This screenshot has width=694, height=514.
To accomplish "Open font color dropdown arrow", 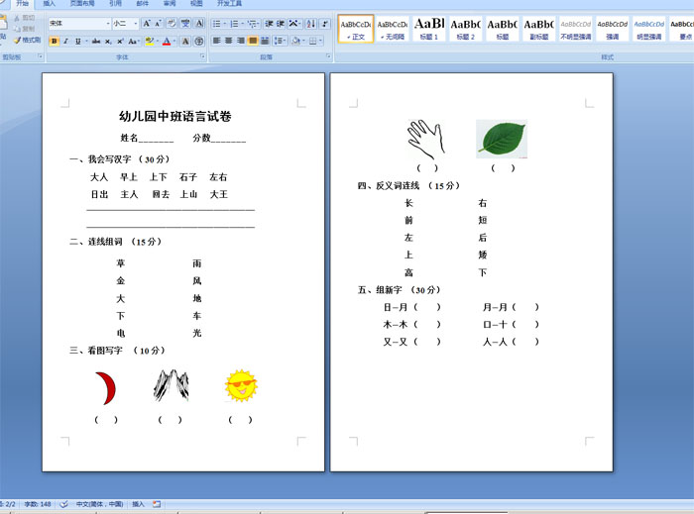I will point(174,42).
